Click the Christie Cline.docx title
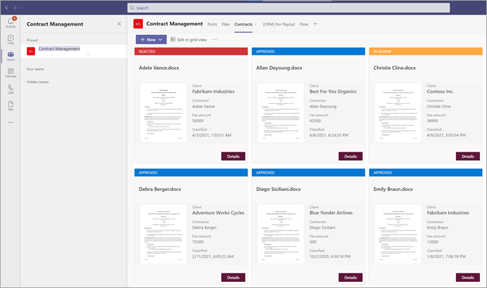 pos(395,68)
